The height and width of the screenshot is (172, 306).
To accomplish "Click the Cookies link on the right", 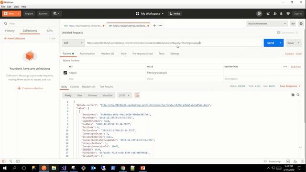I will point(289,54).
